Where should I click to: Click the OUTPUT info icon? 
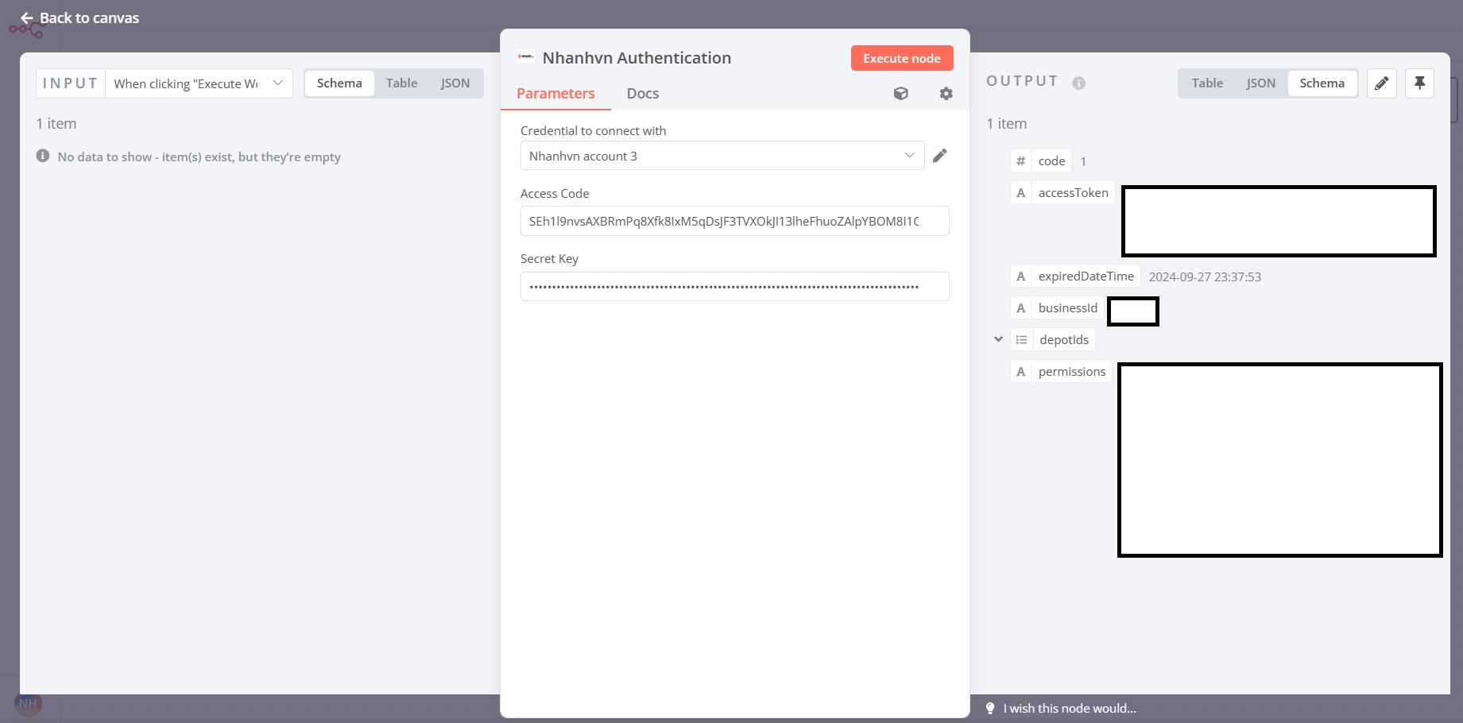1078,83
